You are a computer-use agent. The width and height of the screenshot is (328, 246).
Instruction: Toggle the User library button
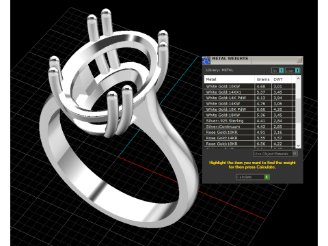pyautogui.click(x=292, y=70)
